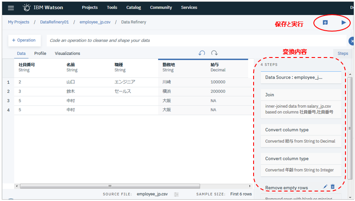The width and height of the screenshot is (355, 201).
Task: Open source file settings slider icon
Action: click(176, 194)
